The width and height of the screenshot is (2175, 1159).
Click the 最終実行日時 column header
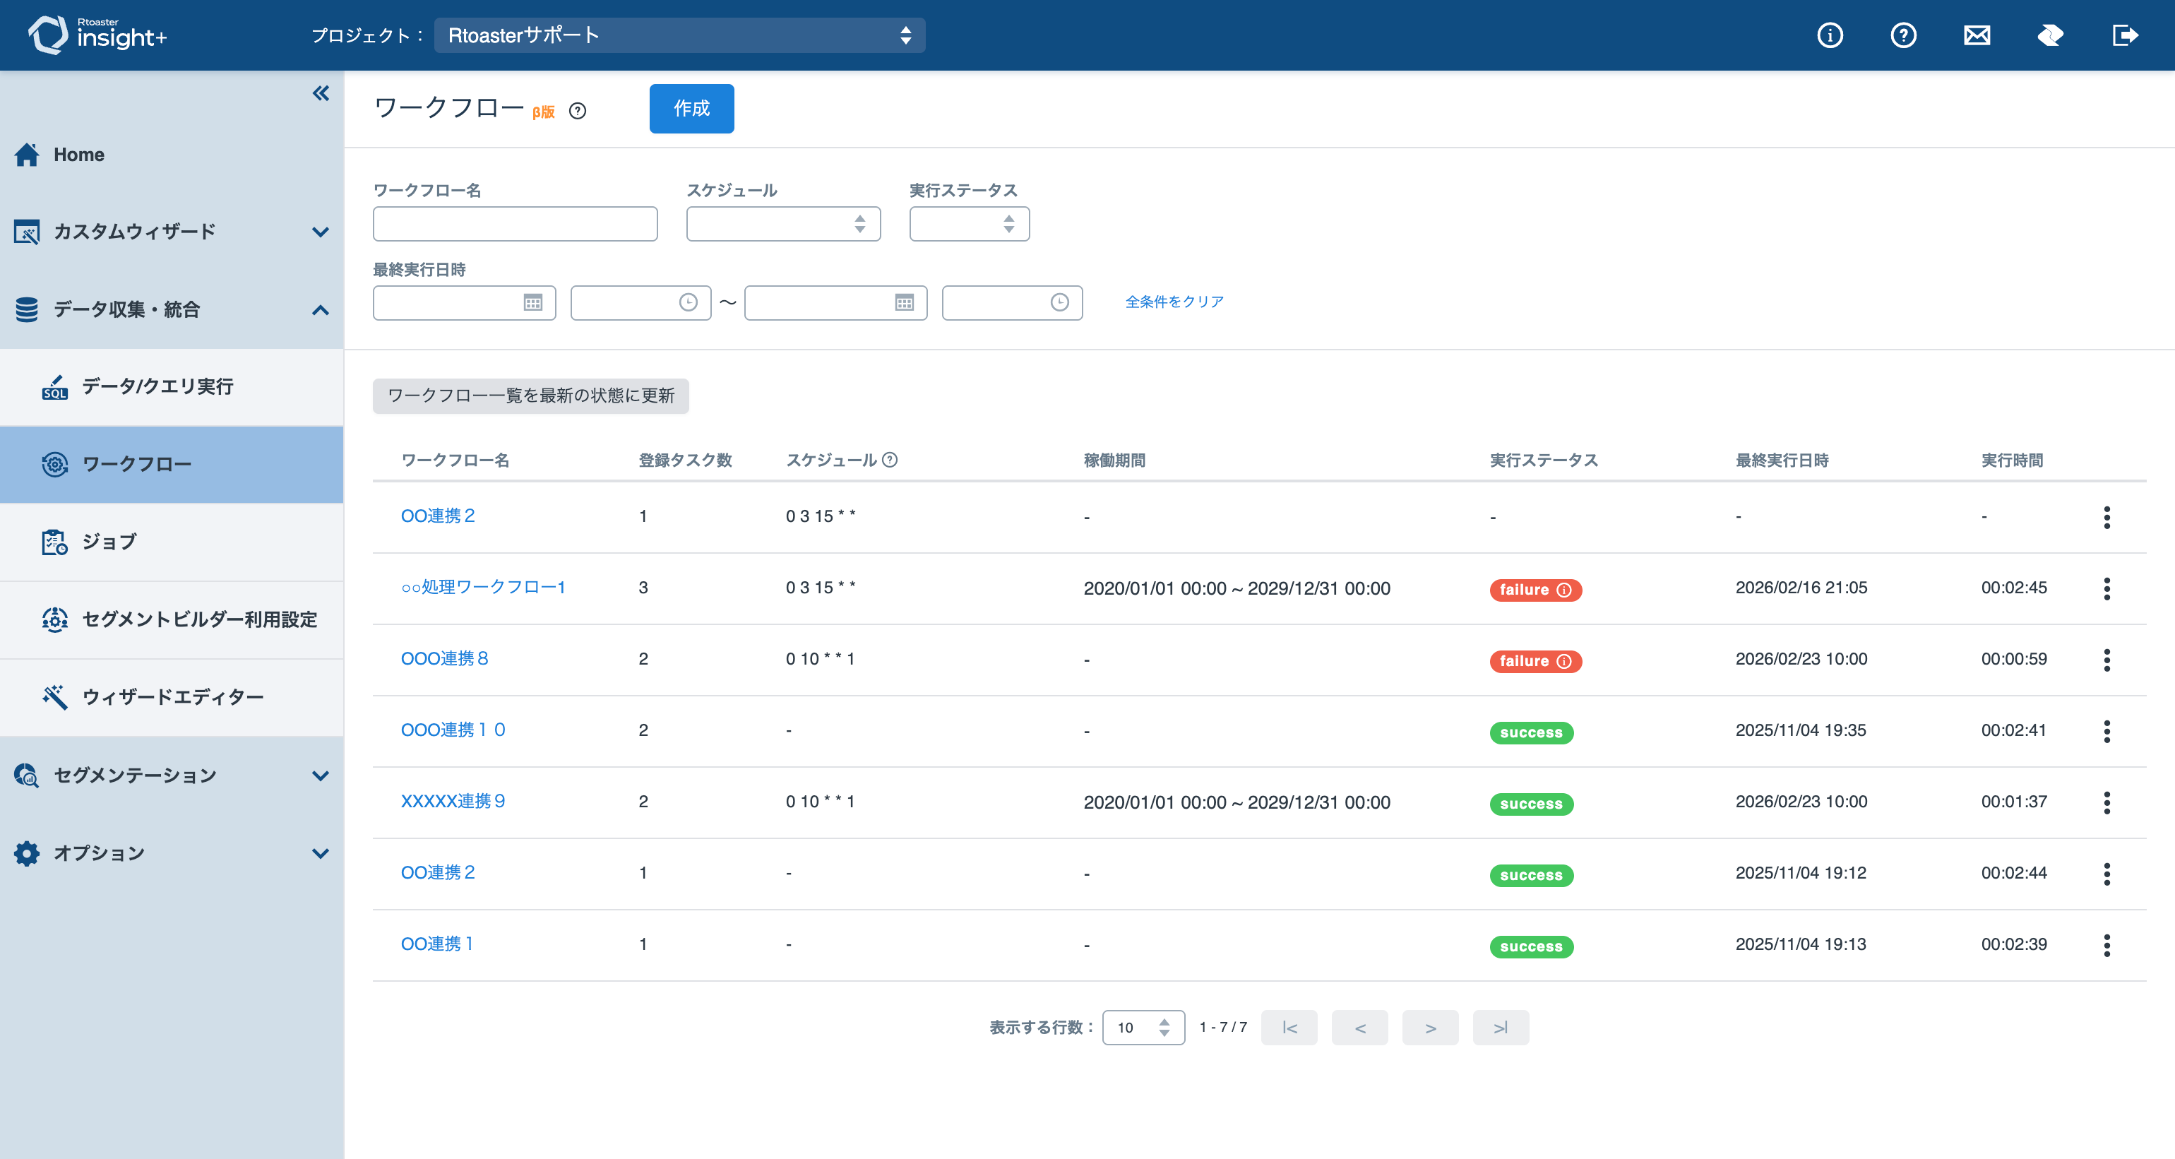click(1782, 460)
